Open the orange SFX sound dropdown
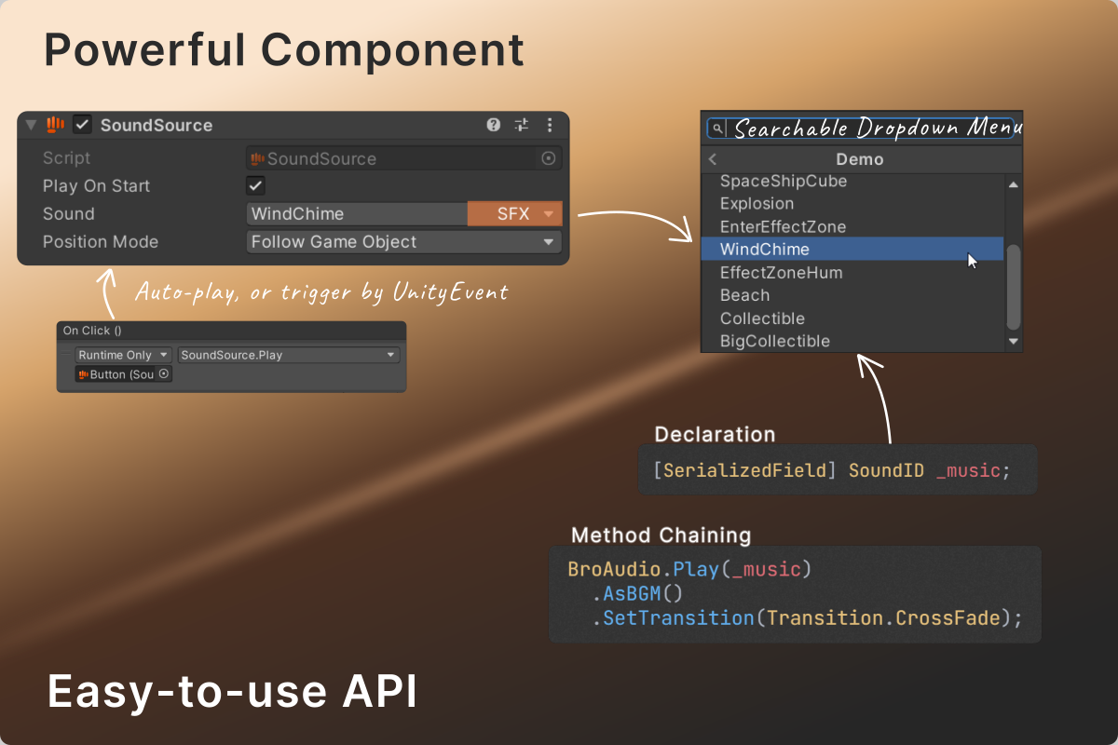The height and width of the screenshot is (745, 1118). point(515,214)
